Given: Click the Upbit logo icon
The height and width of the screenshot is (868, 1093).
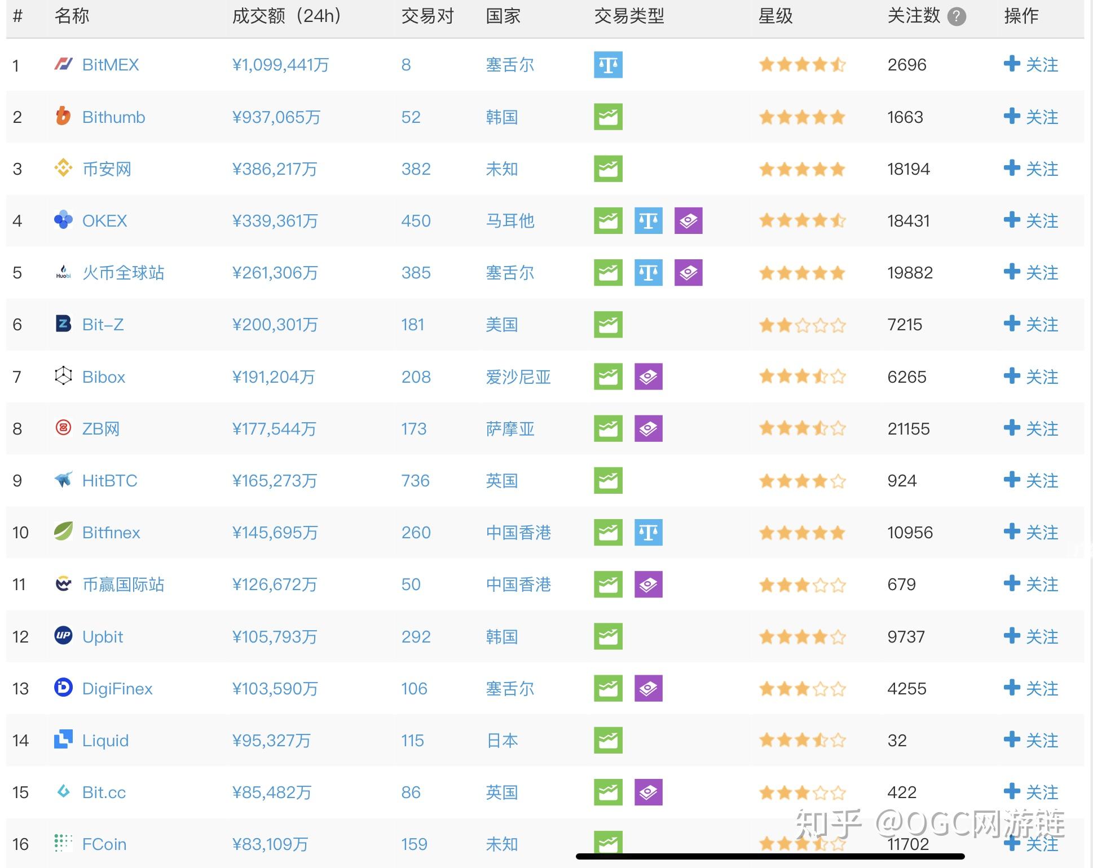Looking at the screenshot, I should tap(63, 636).
